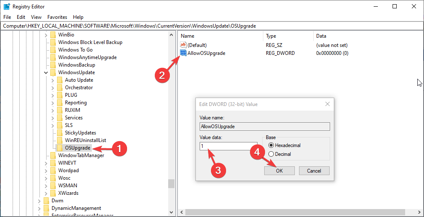Click the 0x00000000 (0) data cell
This screenshot has height=217, width=424.
(332, 53)
